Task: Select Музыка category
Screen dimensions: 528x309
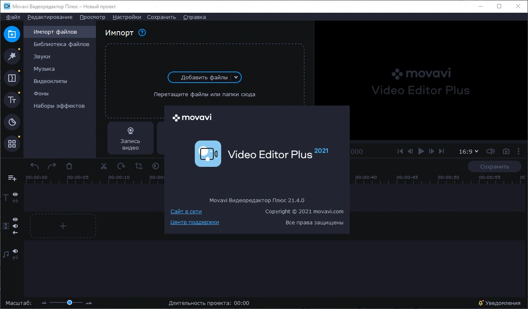Action: pyautogui.click(x=60, y=69)
